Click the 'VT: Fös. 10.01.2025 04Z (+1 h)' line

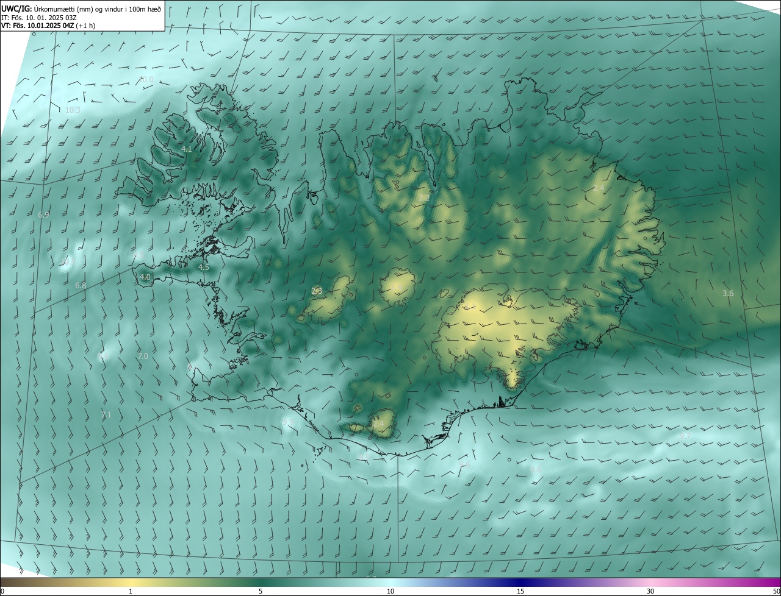point(48,26)
